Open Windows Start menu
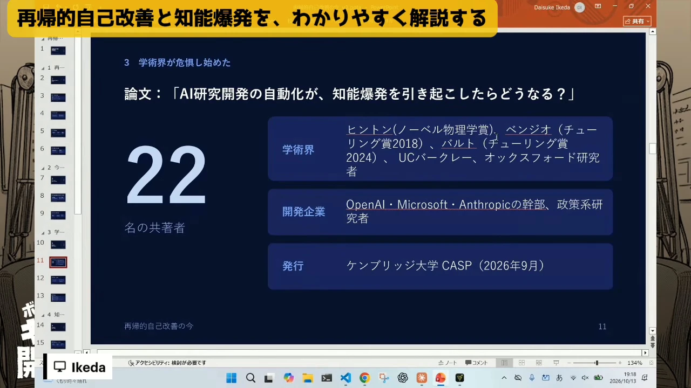Screen dimensions: 691x388 pyautogui.click(x=231, y=378)
